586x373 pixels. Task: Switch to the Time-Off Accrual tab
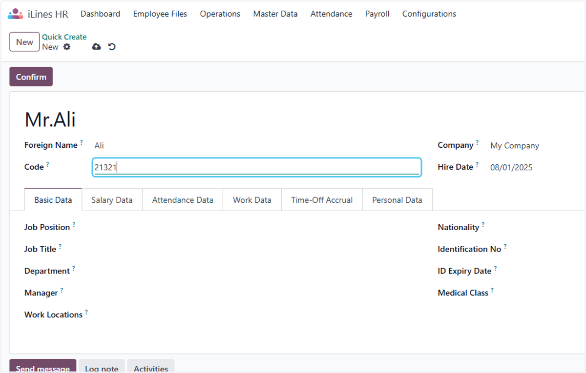(x=322, y=200)
